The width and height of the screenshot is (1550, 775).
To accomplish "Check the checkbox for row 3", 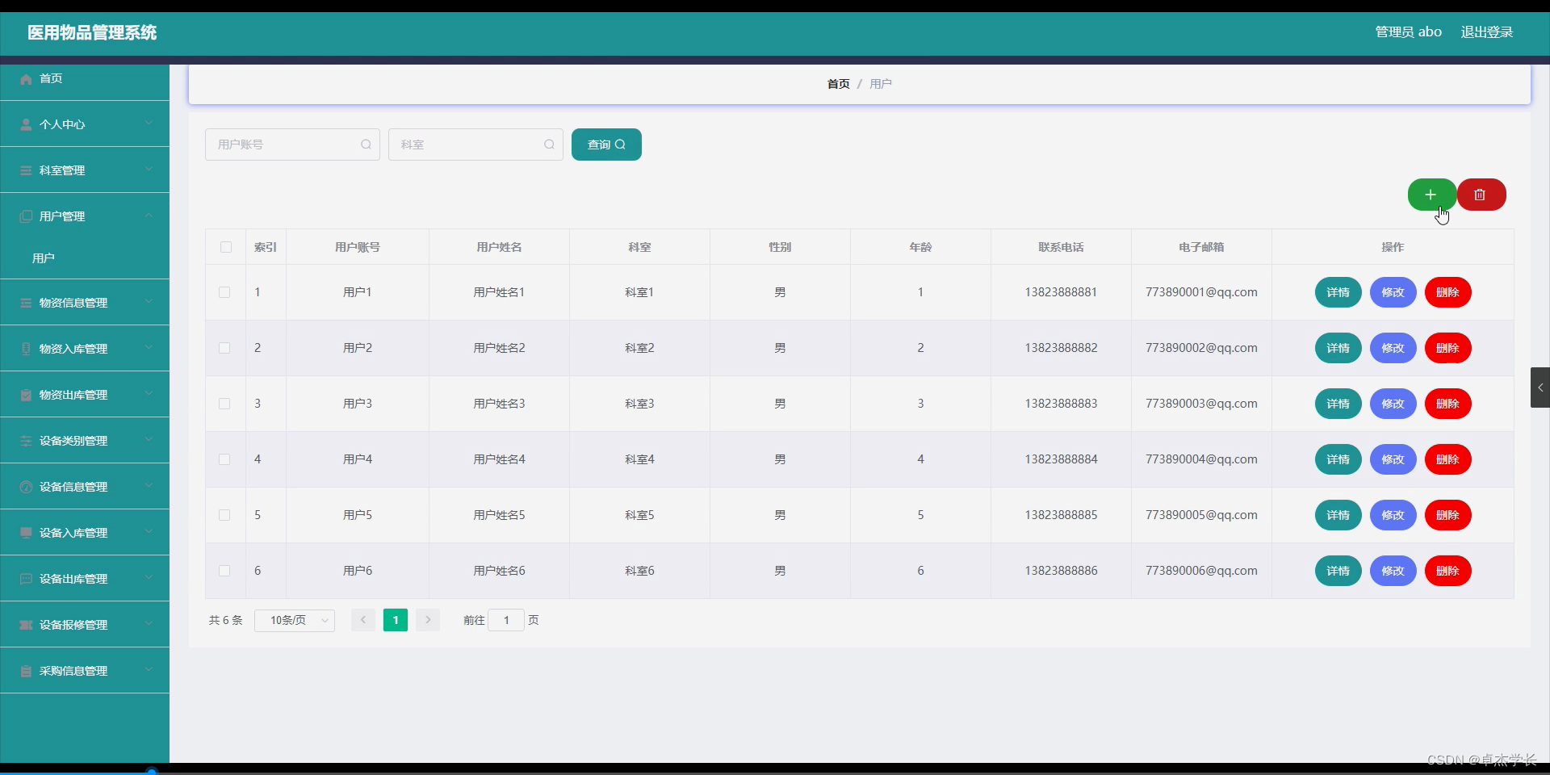I will (x=224, y=404).
